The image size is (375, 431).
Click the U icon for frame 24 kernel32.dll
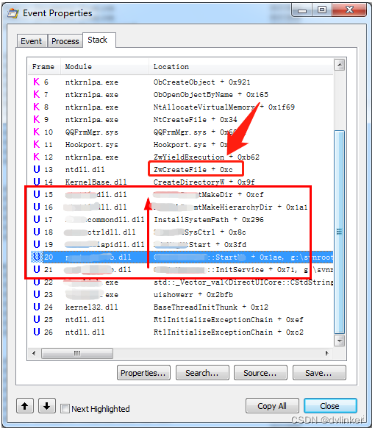pyautogui.click(x=37, y=307)
